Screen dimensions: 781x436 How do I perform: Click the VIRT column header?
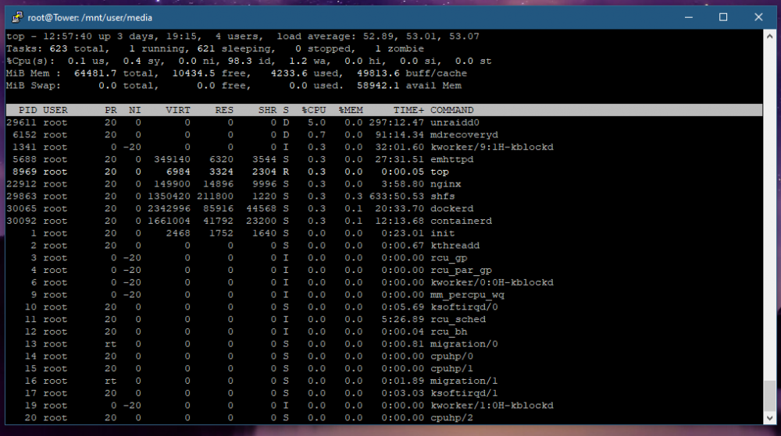click(x=178, y=111)
